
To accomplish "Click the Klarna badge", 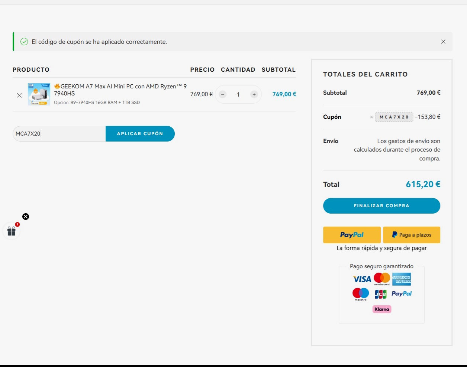I will (x=382, y=309).
